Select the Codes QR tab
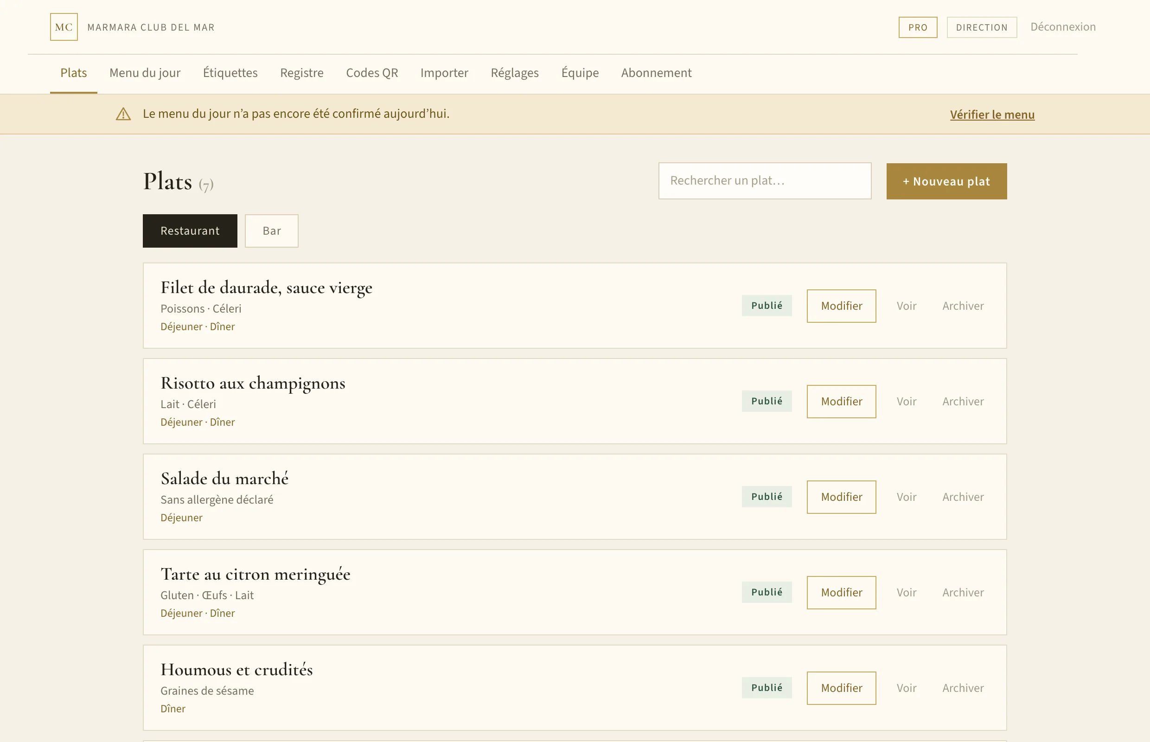The height and width of the screenshot is (742, 1150). coord(372,73)
